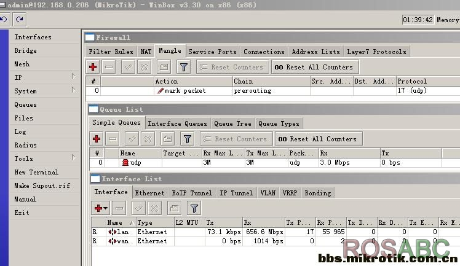This screenshot has height=266, width=460.
Task: Switch to Filter Rules tab
Action: coord(111,52)
